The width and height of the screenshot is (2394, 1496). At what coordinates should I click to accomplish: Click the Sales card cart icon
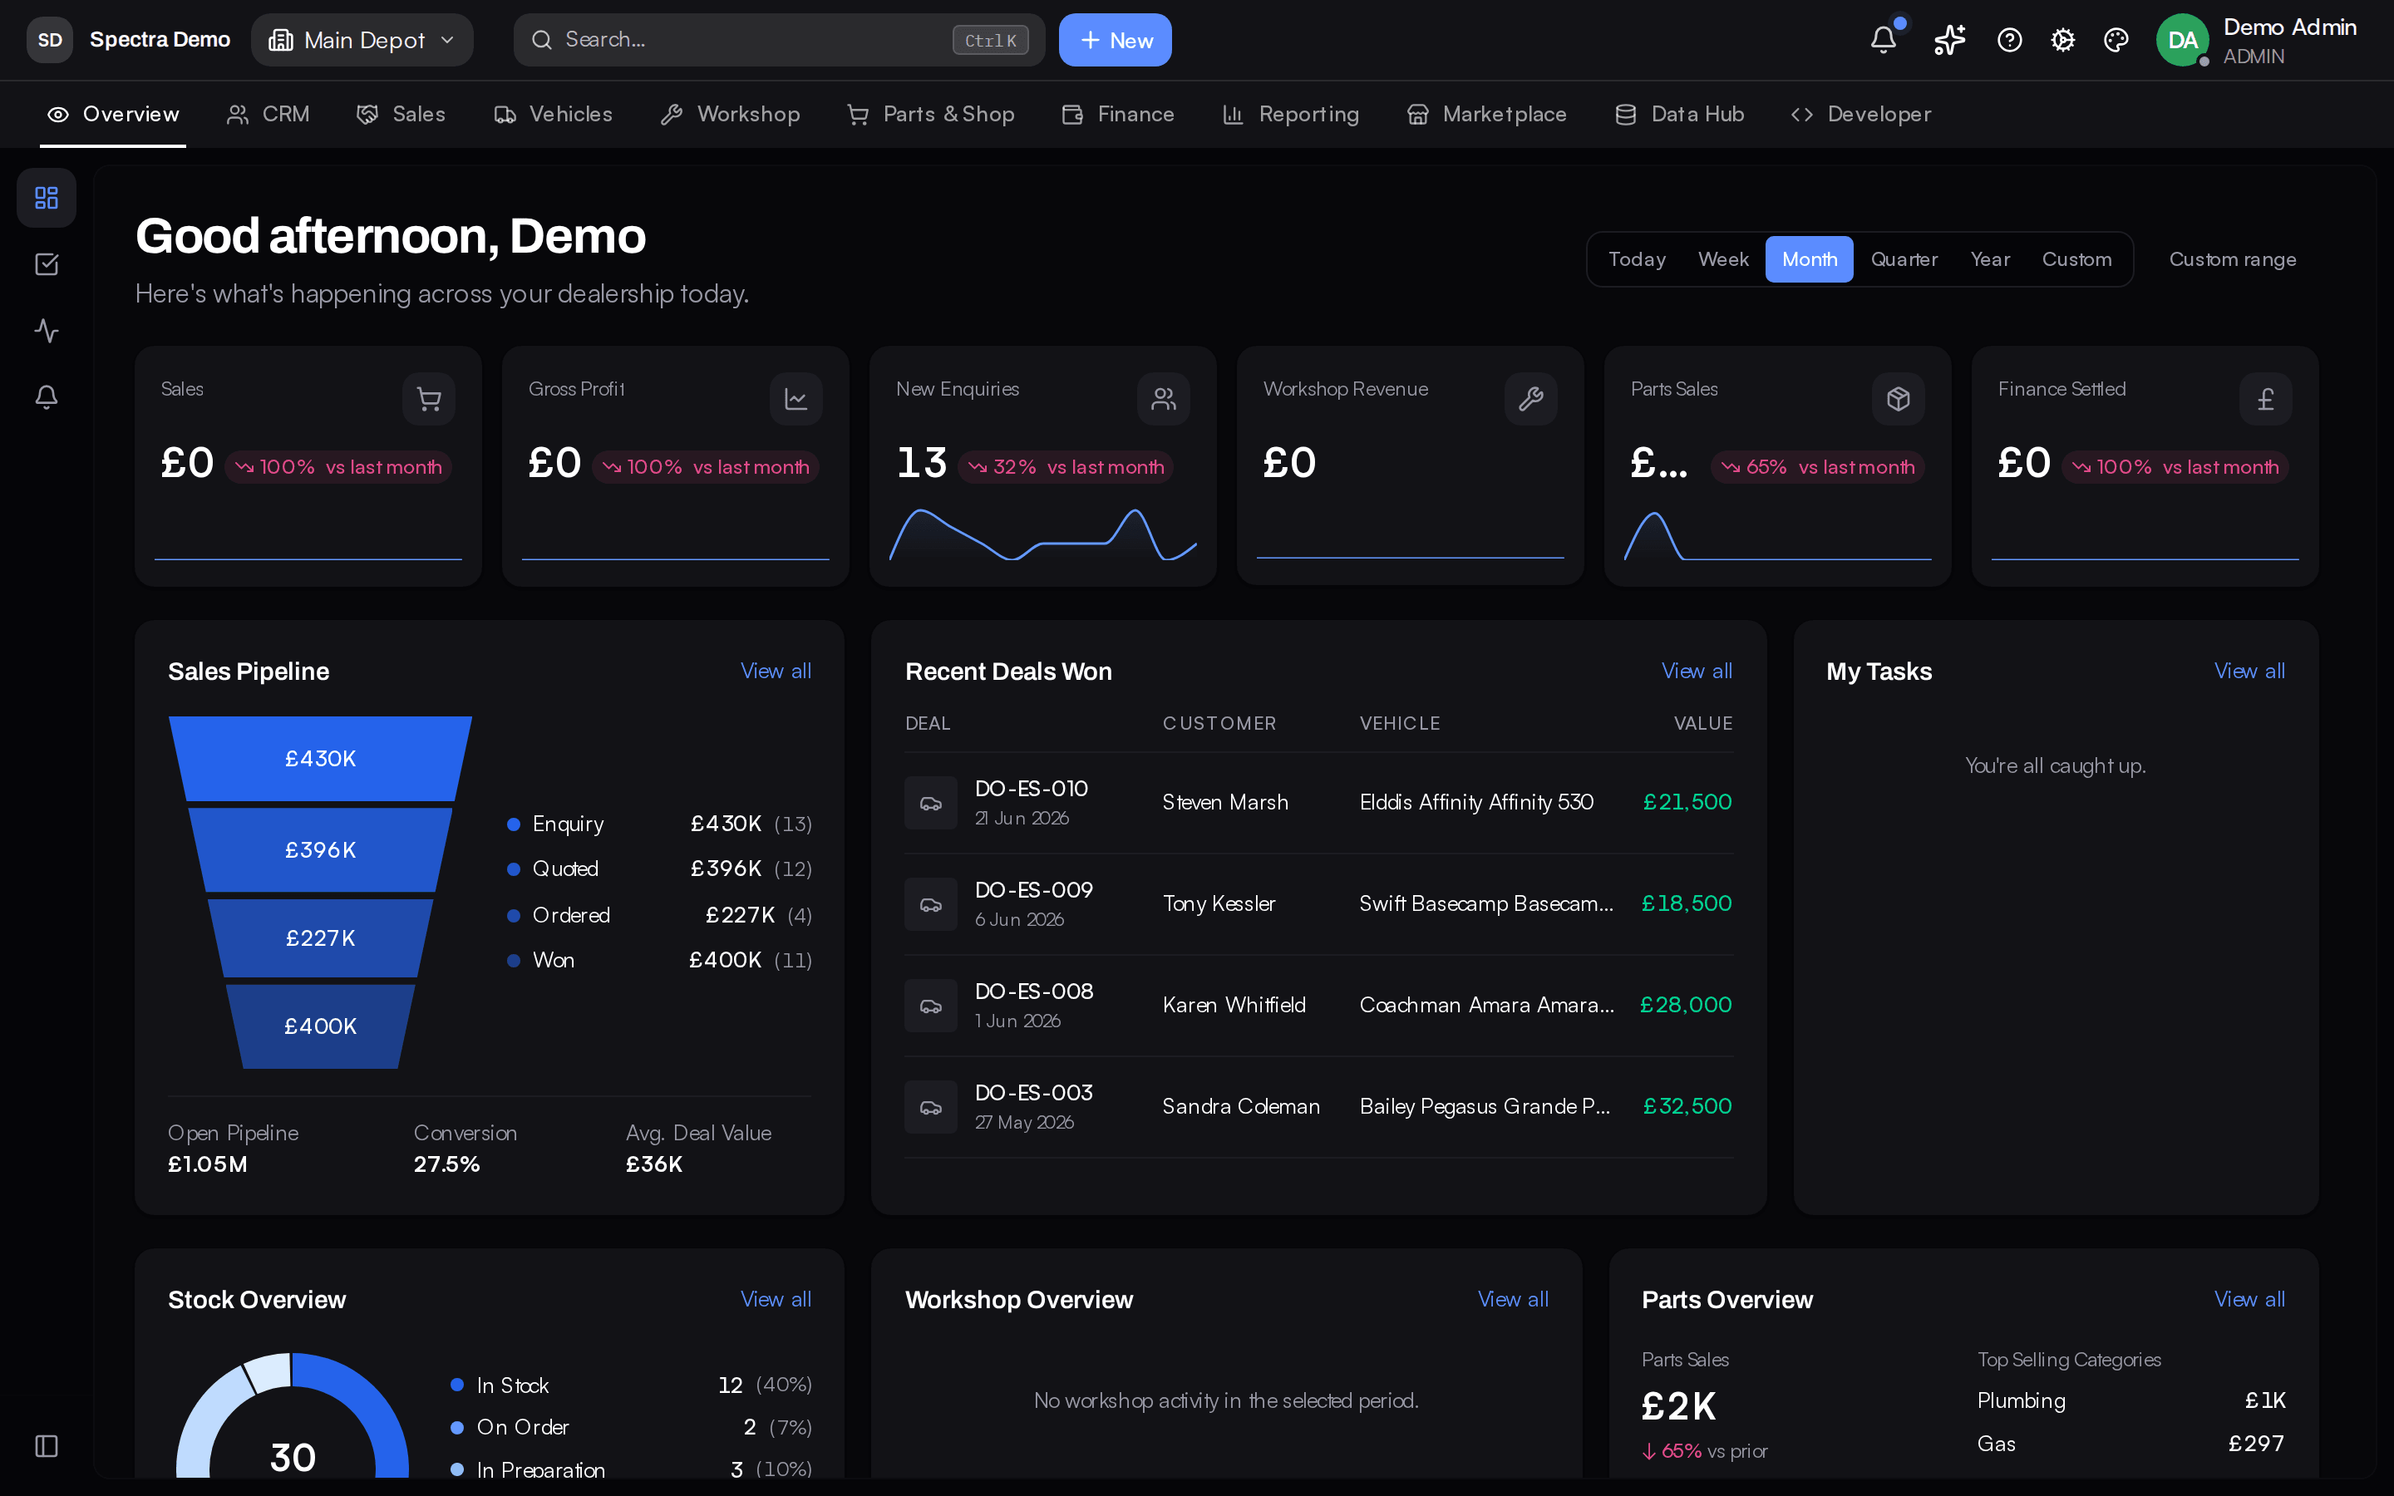click(428, 399)
